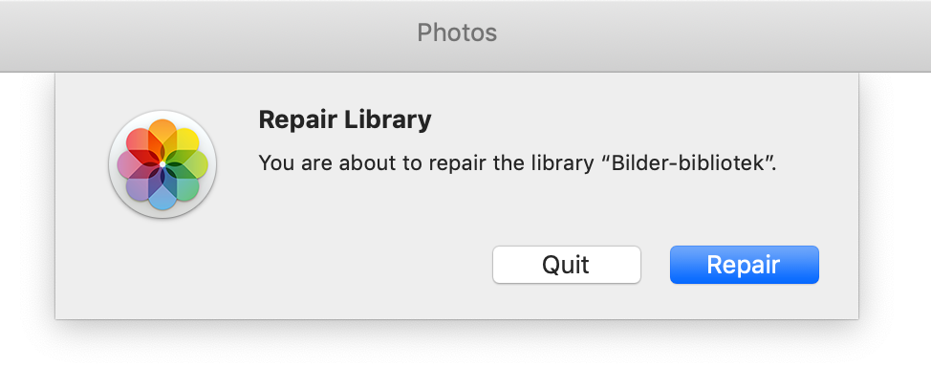
Task: Click the red petal of the Photos icon
Action: pos(141,142)
